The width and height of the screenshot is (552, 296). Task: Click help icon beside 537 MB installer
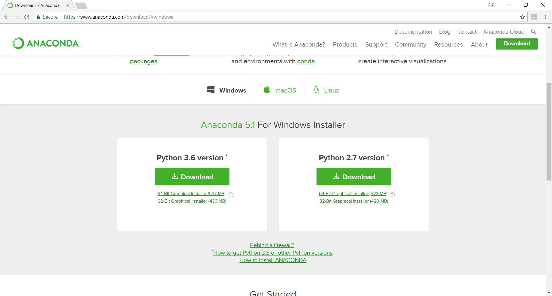coord(231,195)
